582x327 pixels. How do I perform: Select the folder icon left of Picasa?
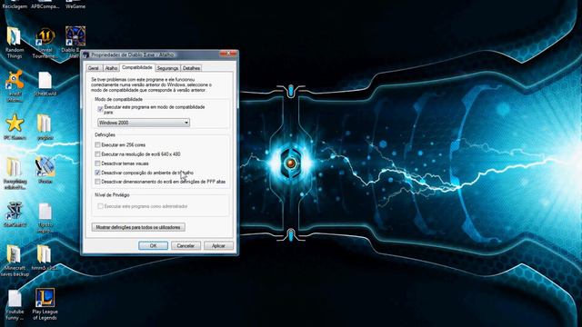point(15,167)
